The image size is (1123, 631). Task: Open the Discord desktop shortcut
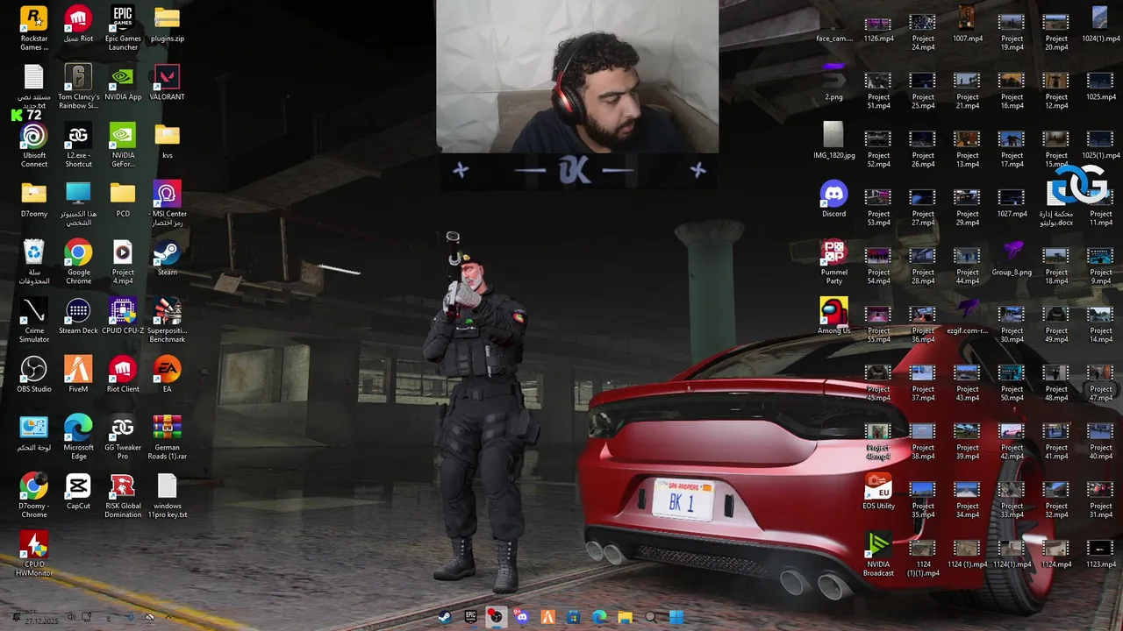pos(833,199)
